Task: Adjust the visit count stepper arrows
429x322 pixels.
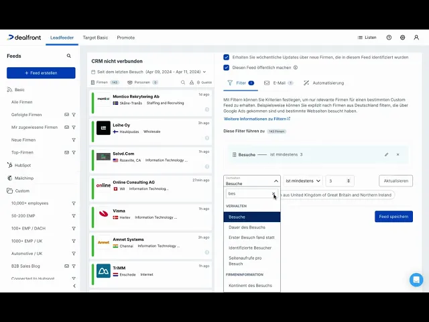Action: point(349,181)
